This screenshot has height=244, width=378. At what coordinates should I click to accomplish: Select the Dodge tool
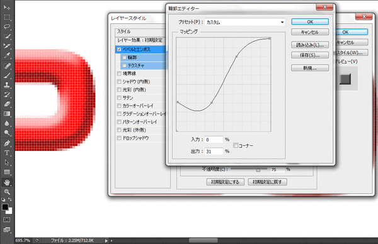[7, 133]
